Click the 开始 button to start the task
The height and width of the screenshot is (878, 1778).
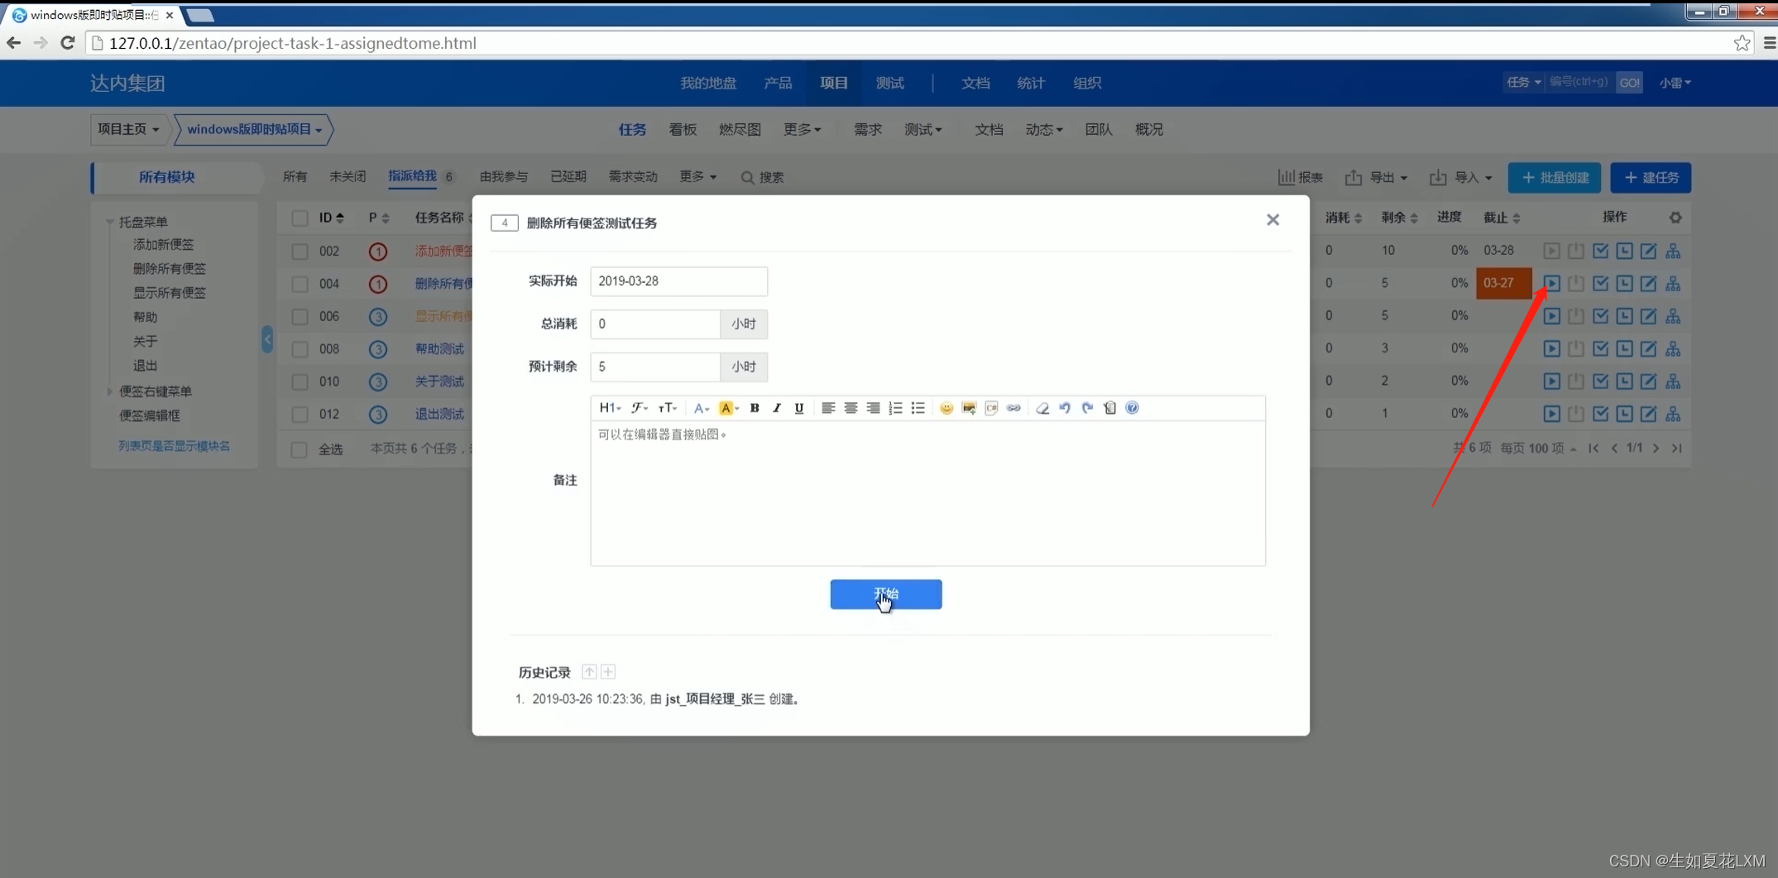[886, 594]
